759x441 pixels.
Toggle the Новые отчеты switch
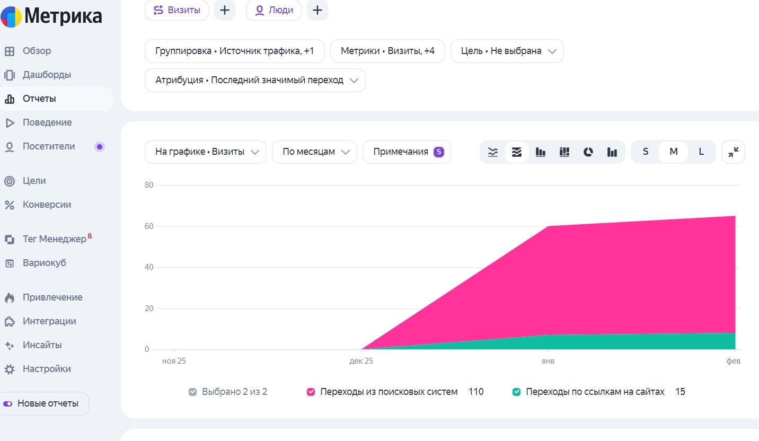click(x=8, y=404)
